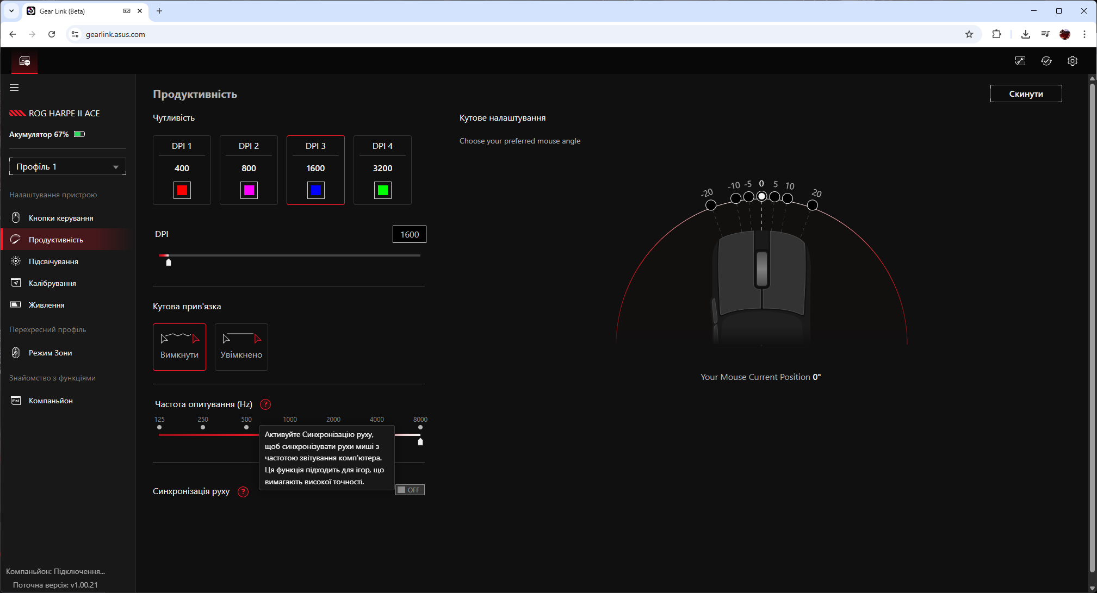Expand the Профіль 1 dropdown
The image size is (1097, 593).
(67, 166)
